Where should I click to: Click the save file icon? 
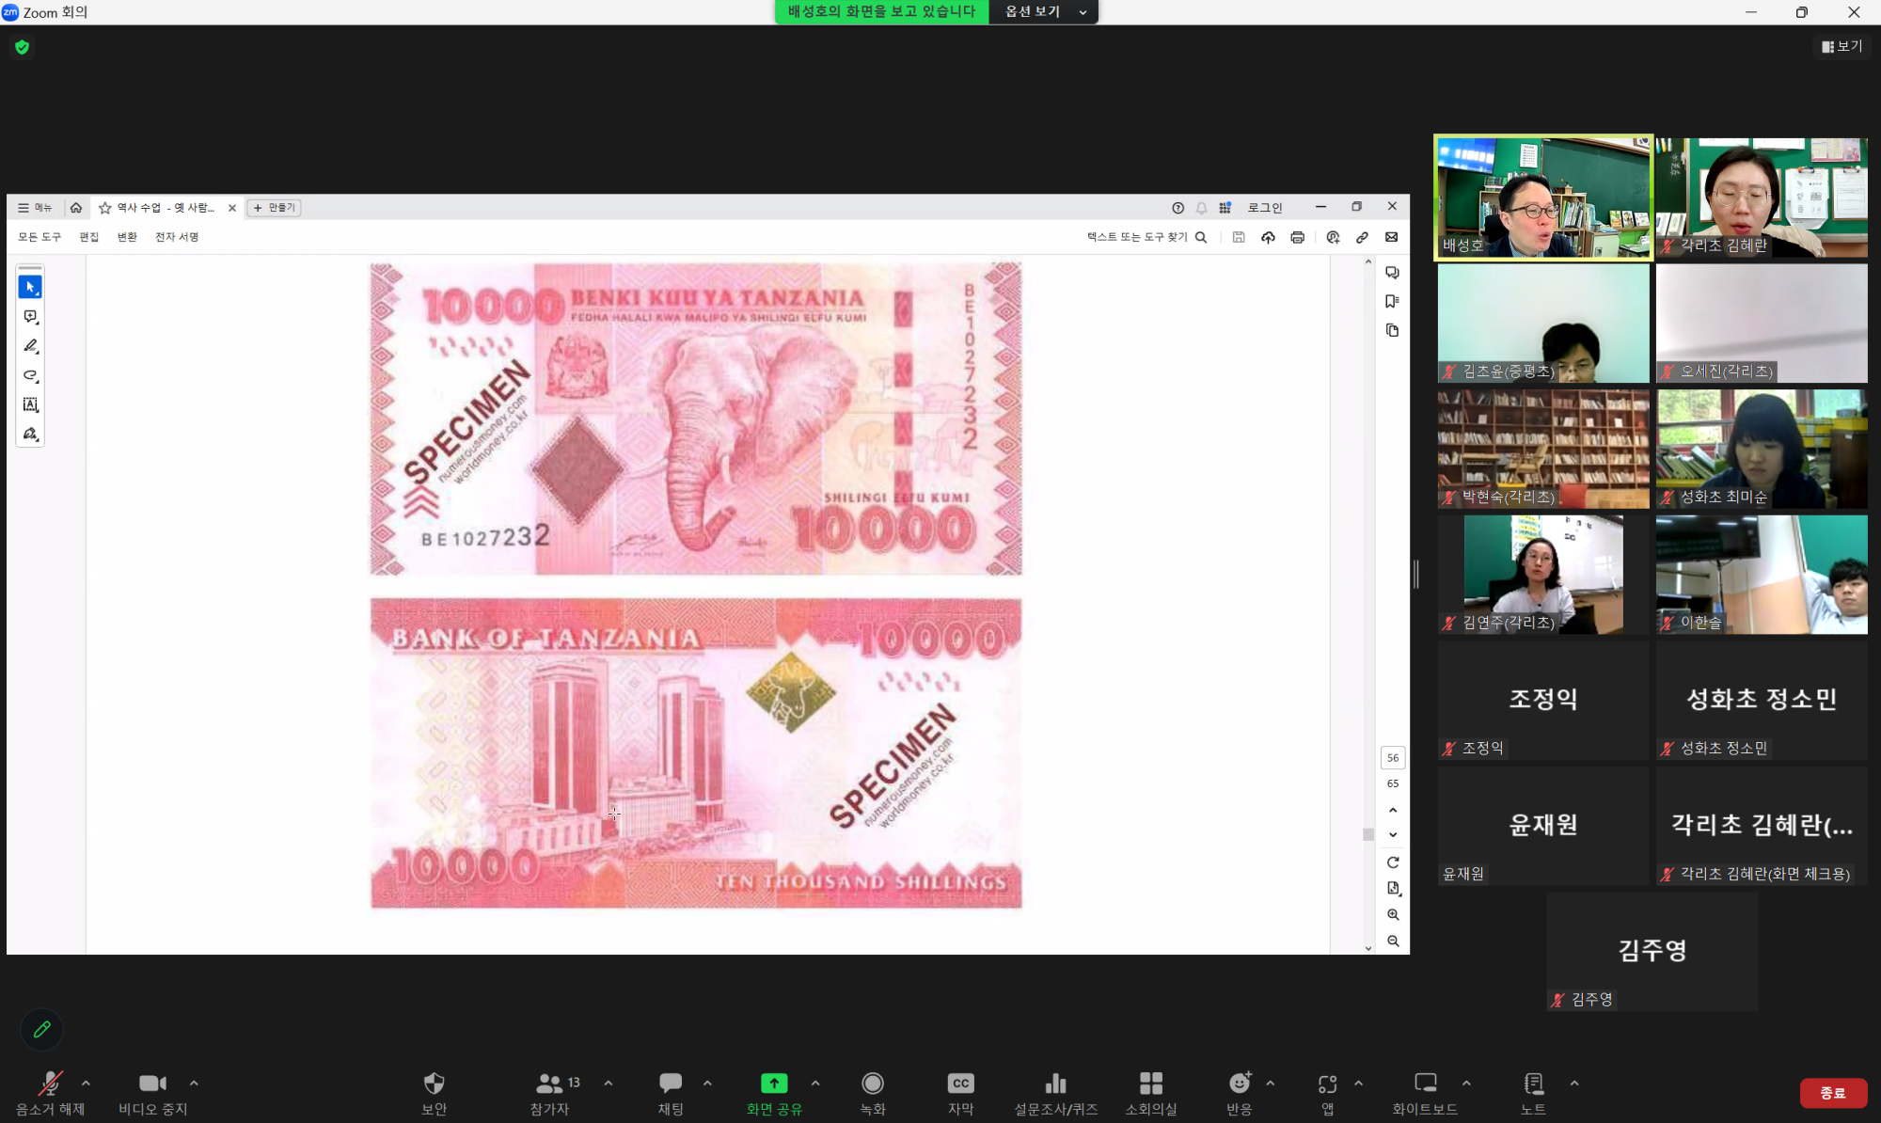[1239, 237]
